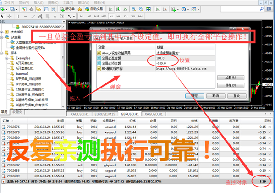Click the Zoom In magnifier icon
Image resolution: width=275 pixels, height=193 pixels.
[x=134, y=9]
